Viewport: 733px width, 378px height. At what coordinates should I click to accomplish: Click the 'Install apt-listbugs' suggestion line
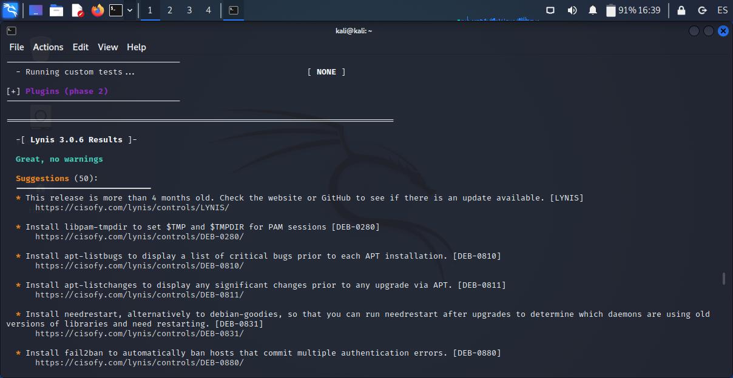258,256
